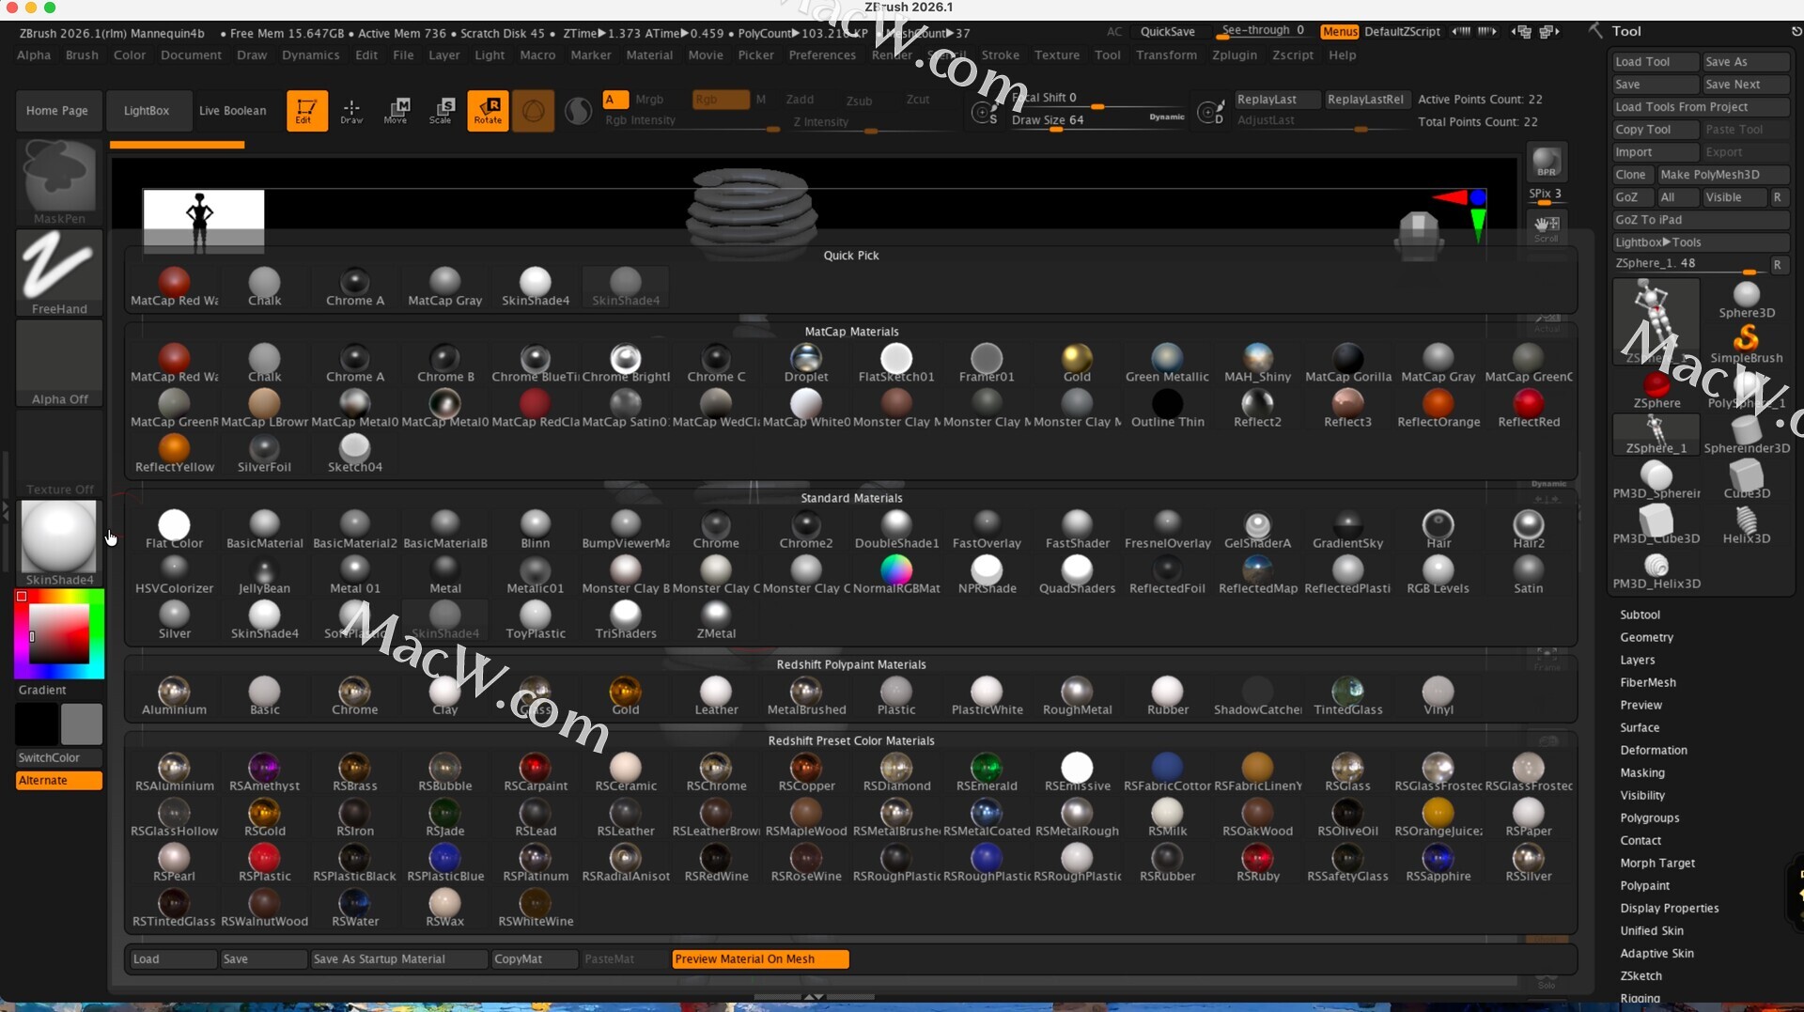Viewport: 1804px width, 1012px height.
Task: Activate the Rotate tool icon
Action: (x=488, y=110)
